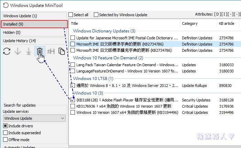Click KB number 890830
Screen dimensions: 241x148
tap(225, 86)
